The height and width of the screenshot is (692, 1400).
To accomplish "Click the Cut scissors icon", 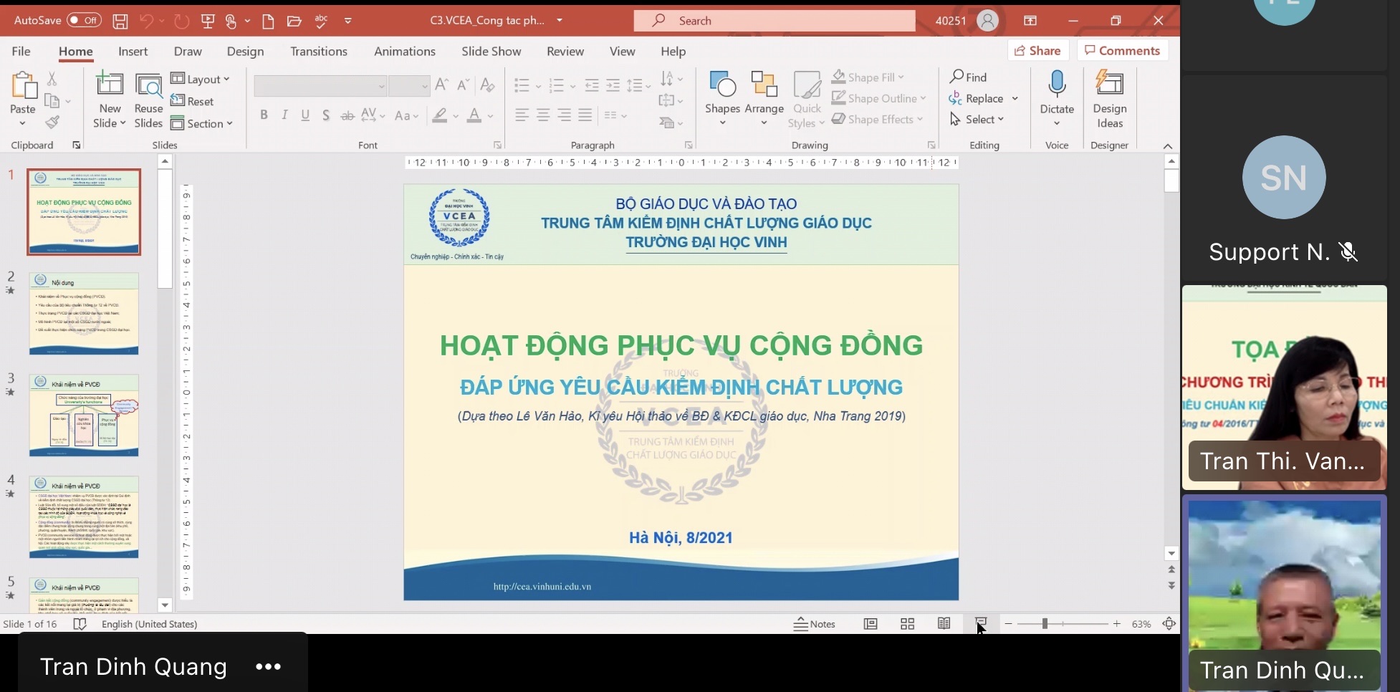I will coord(52,78).
